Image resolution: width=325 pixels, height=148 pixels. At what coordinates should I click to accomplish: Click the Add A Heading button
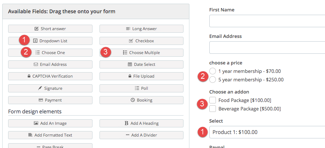point(141,123)
